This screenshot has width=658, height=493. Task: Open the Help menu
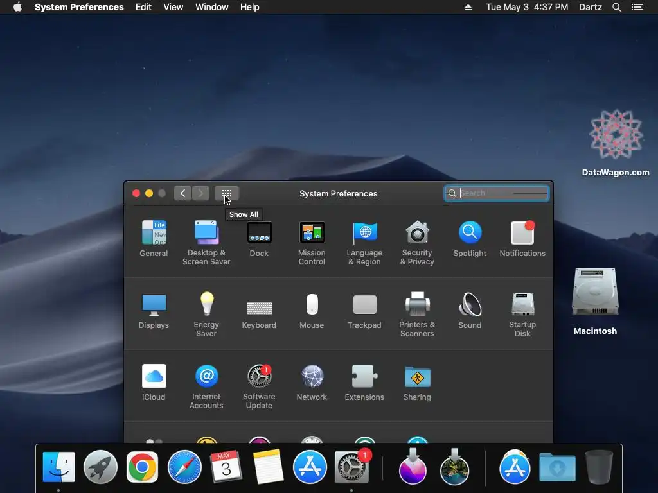coord(250,7)
